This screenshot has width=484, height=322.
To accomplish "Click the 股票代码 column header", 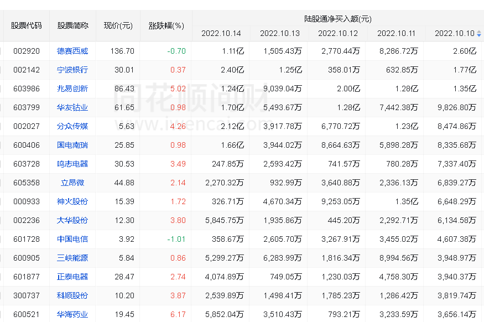I will click(x=26, y=25).
